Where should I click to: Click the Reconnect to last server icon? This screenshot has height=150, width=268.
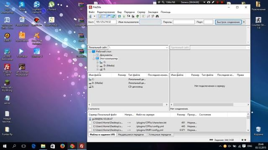137,16
